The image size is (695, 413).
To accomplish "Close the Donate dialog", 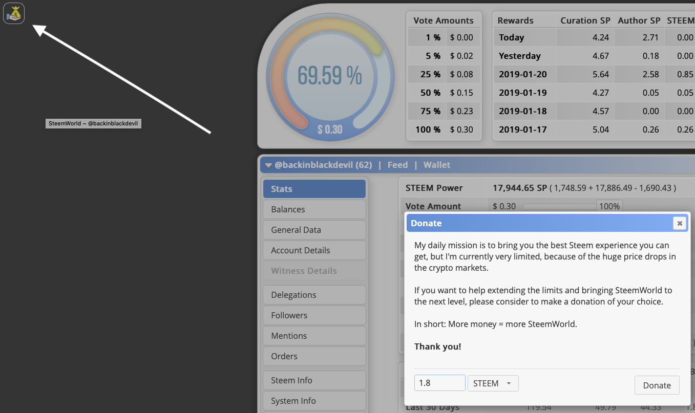I will 679,223.
